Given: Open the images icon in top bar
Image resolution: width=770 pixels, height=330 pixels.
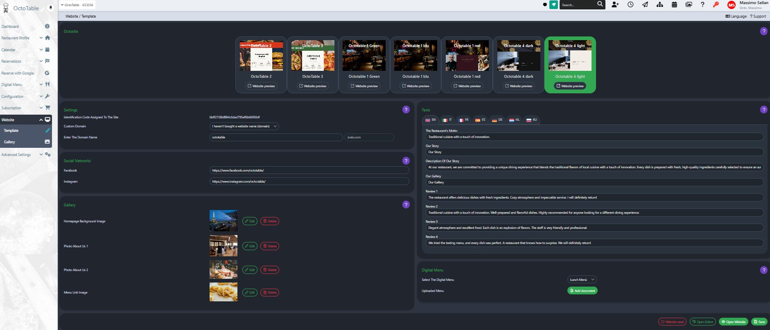Looking at the screenshot, I should pyautogui.click(x=689, y=5).
